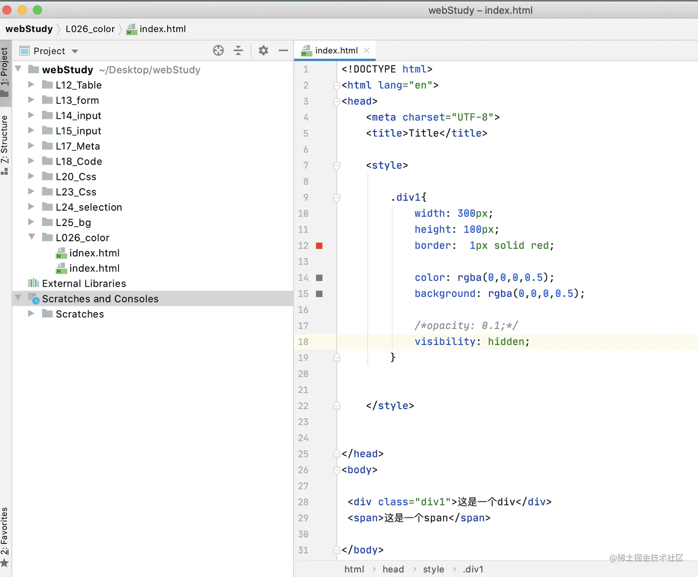This screenshot has width=698, height=577.
Task: Expand the L12_Table folder
Action: coord(31,85)
